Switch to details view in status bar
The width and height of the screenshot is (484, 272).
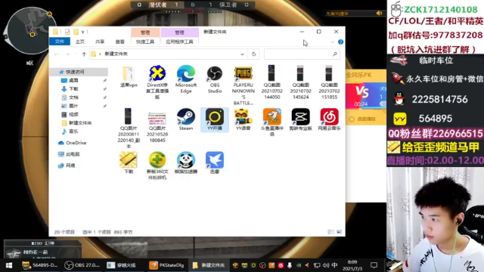(x=330, y=232)
